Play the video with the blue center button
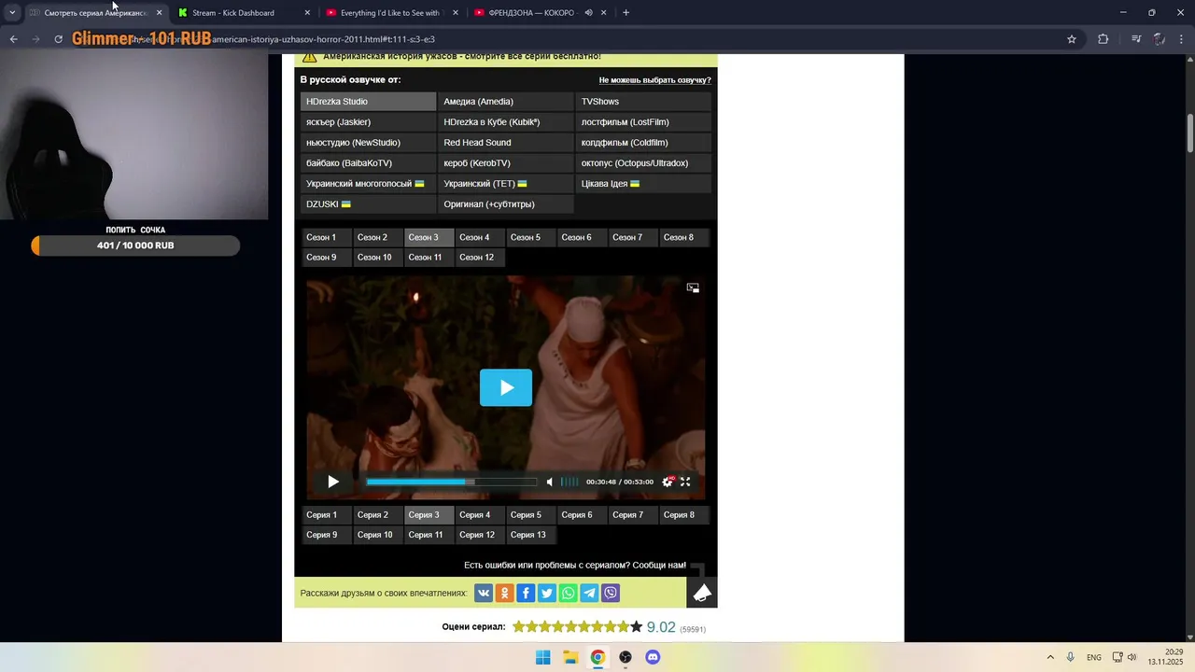Viewport: 1195px width, 672px height. [x=506, y=387]
